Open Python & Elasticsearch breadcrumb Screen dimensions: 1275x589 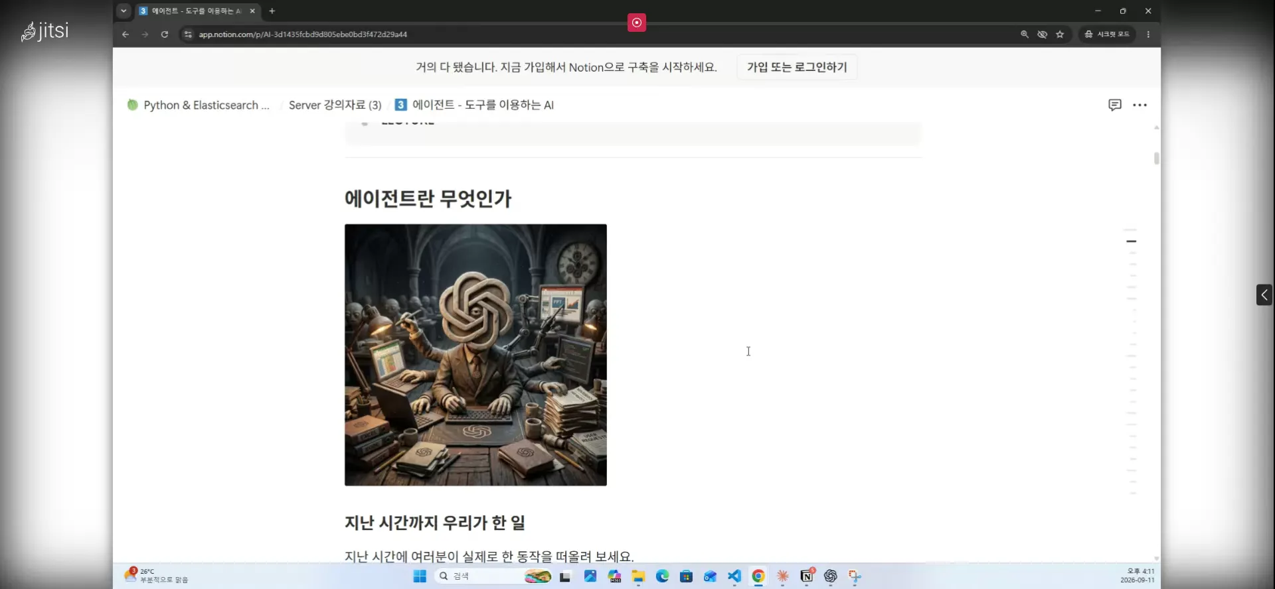pos(199,105)
